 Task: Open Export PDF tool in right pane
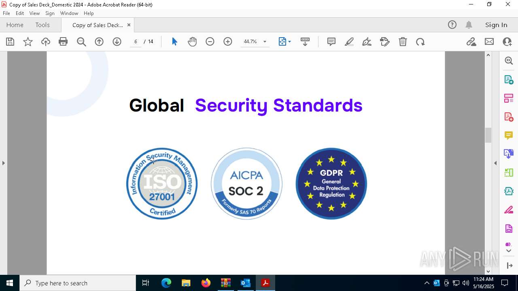point(509,79)
